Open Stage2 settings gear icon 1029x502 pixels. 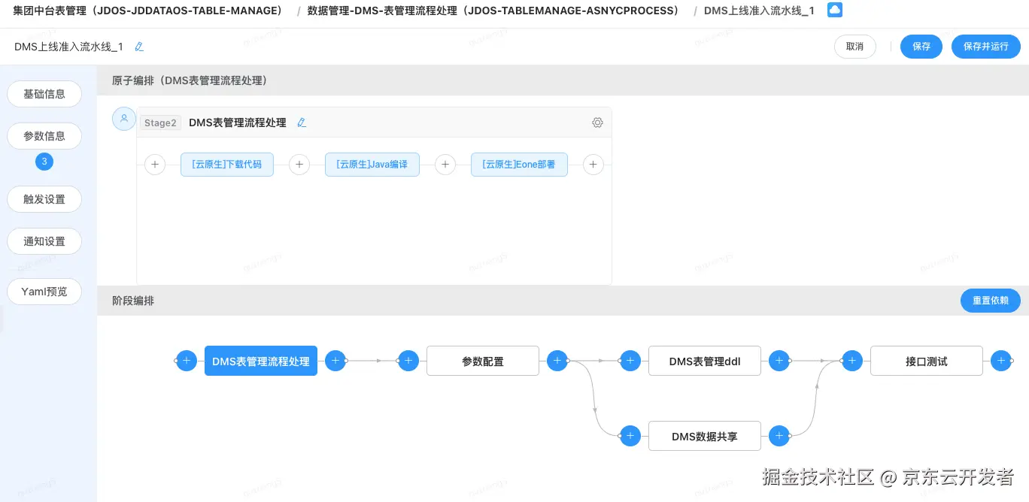coord(597,122)
